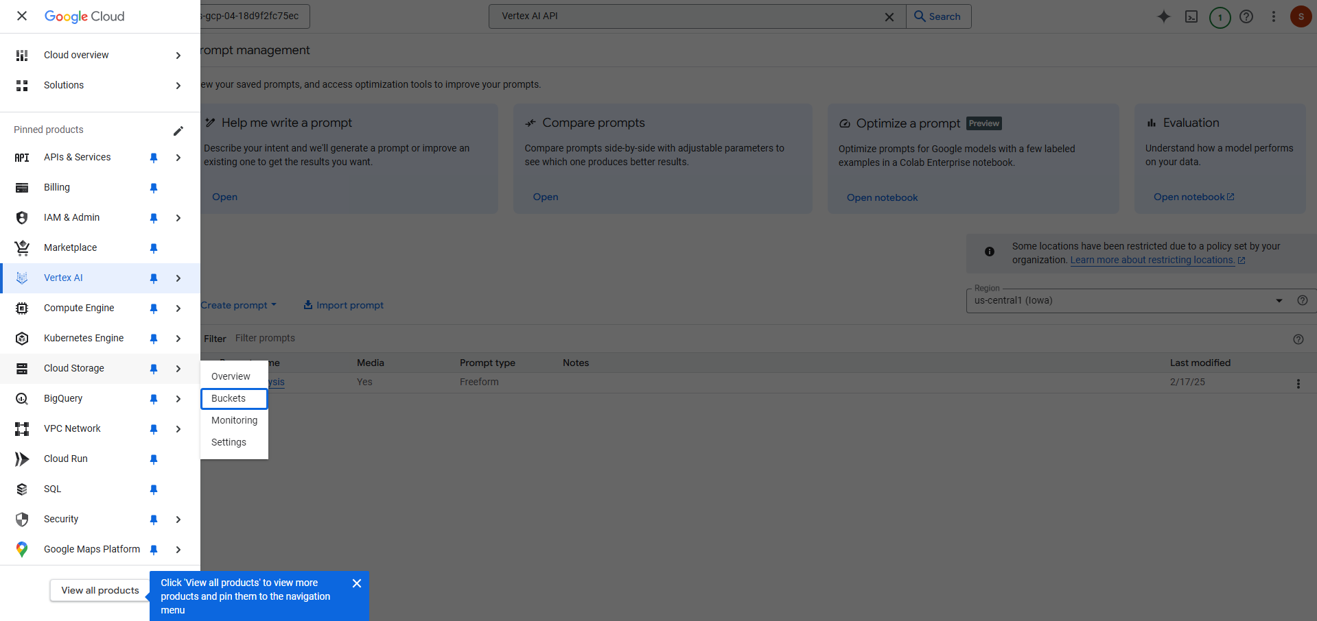Unpin Billing from navigation

pyautogui.click(x=154, y=188)
